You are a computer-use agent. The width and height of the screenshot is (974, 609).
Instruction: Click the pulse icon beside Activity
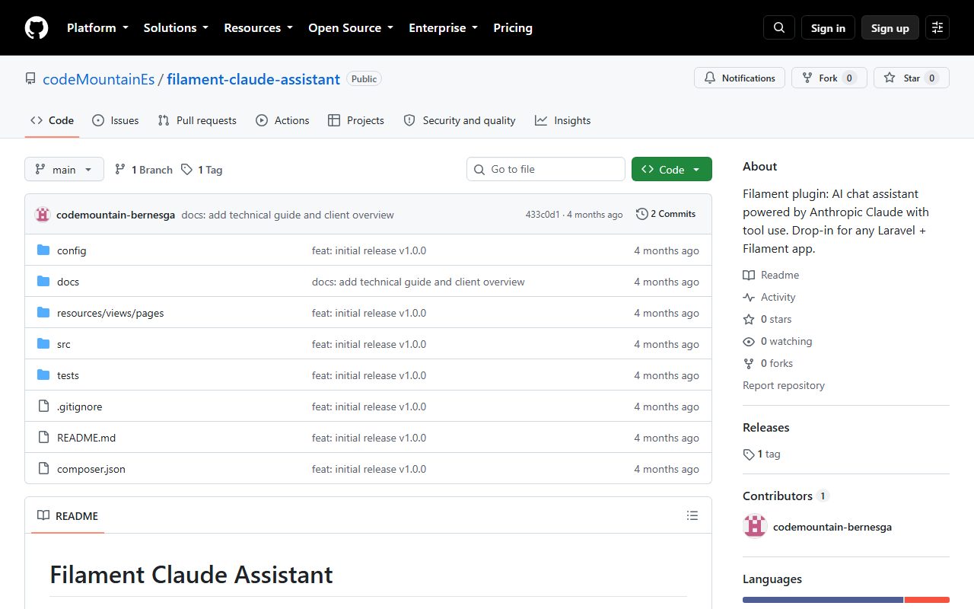(x=749, y=297)
